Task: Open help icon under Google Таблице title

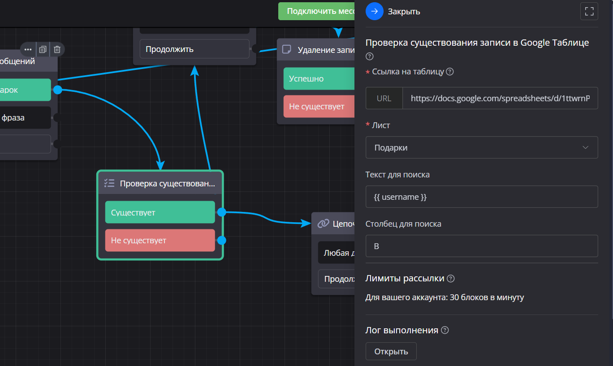Action: (370, 56)
